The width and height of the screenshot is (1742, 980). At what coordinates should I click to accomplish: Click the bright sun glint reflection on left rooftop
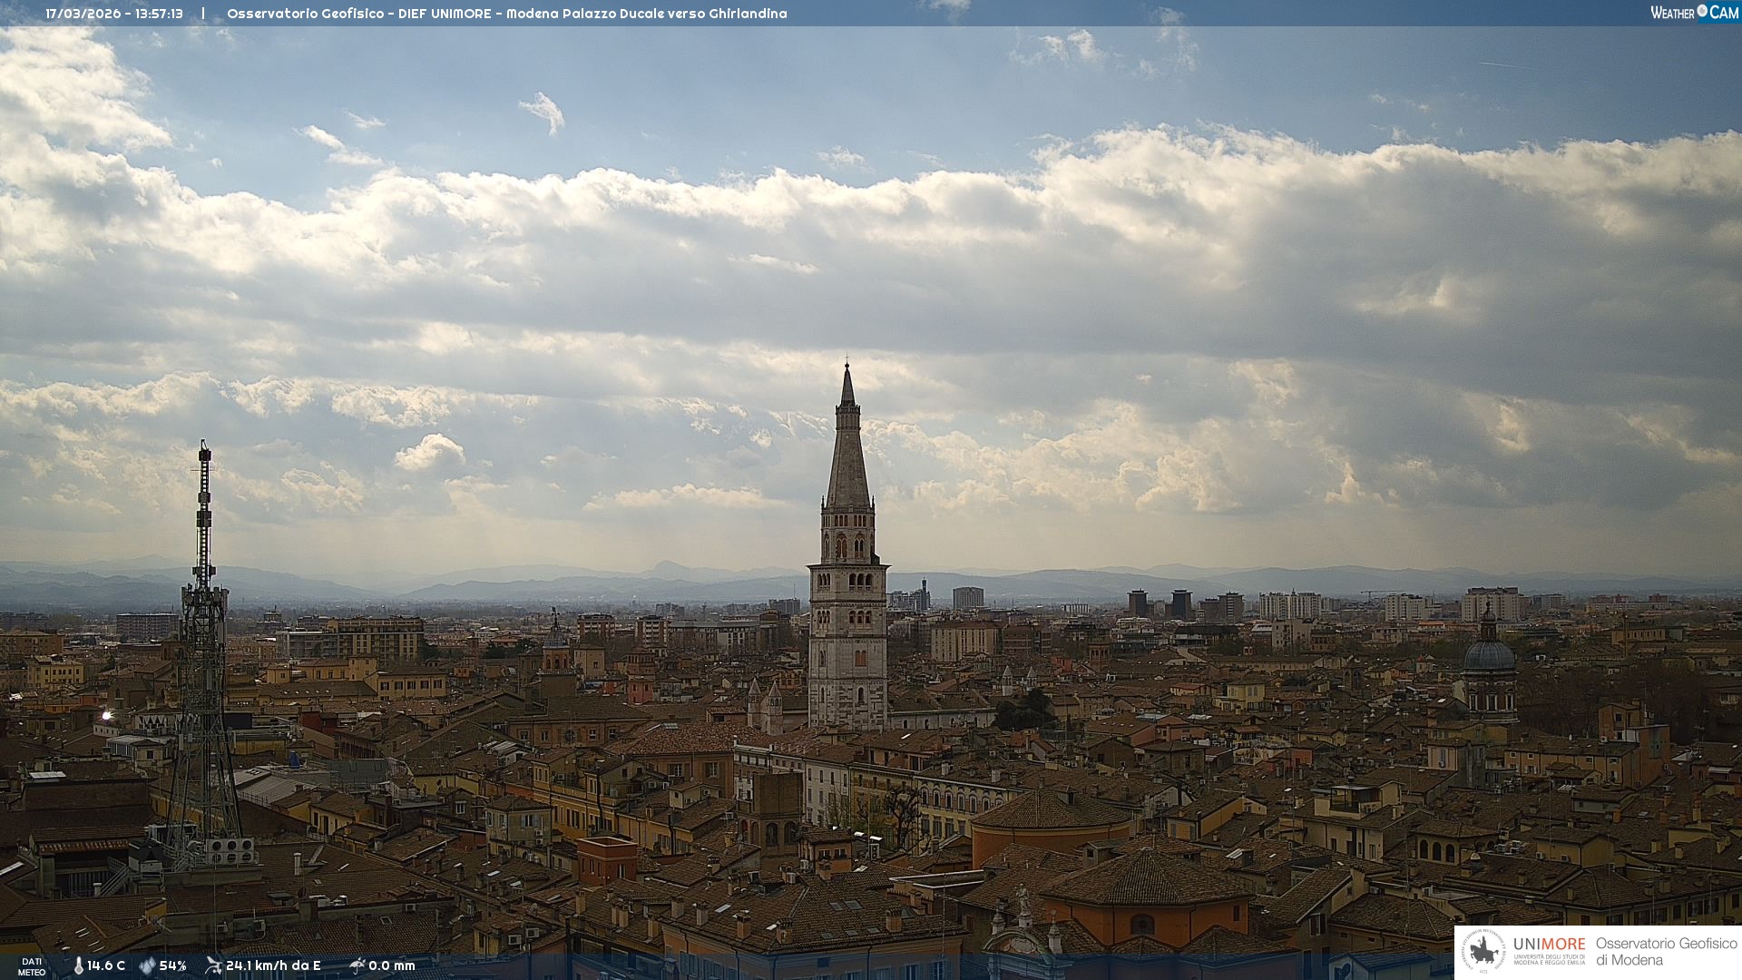[x=107, y=716]
